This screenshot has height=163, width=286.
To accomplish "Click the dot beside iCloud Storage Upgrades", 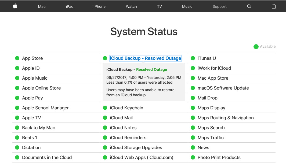I will 105,147.
